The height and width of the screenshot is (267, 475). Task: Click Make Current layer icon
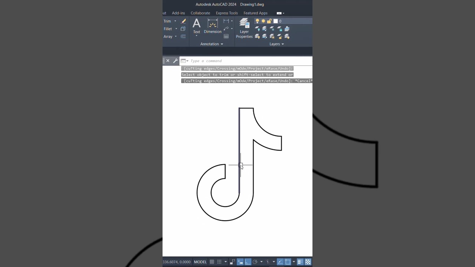287,29
